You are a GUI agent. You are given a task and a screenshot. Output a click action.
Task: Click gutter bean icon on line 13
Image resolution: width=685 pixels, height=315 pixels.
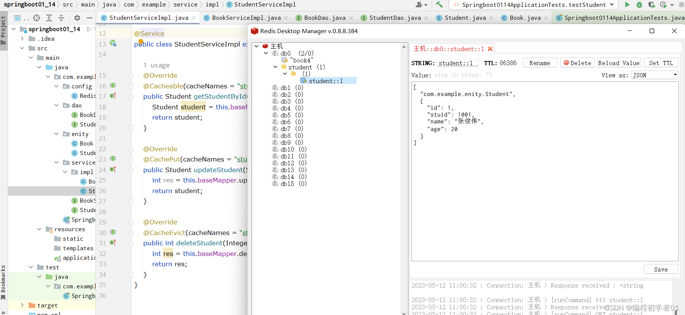[113, 43]
